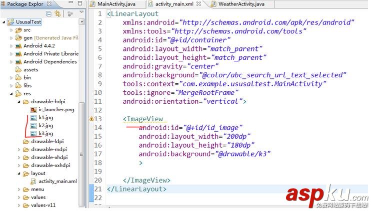Click the menu folder icon

26,190
